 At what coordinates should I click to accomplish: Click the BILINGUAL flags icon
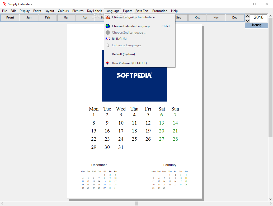click(x=108, y=39)
